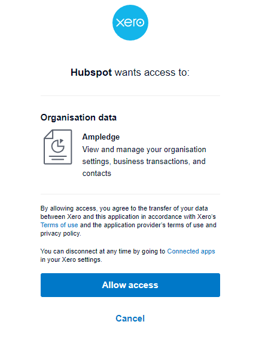This screenshot has width=259, height=337.
Task: Cancel the Hubspot access request
Action: point(130,319)
